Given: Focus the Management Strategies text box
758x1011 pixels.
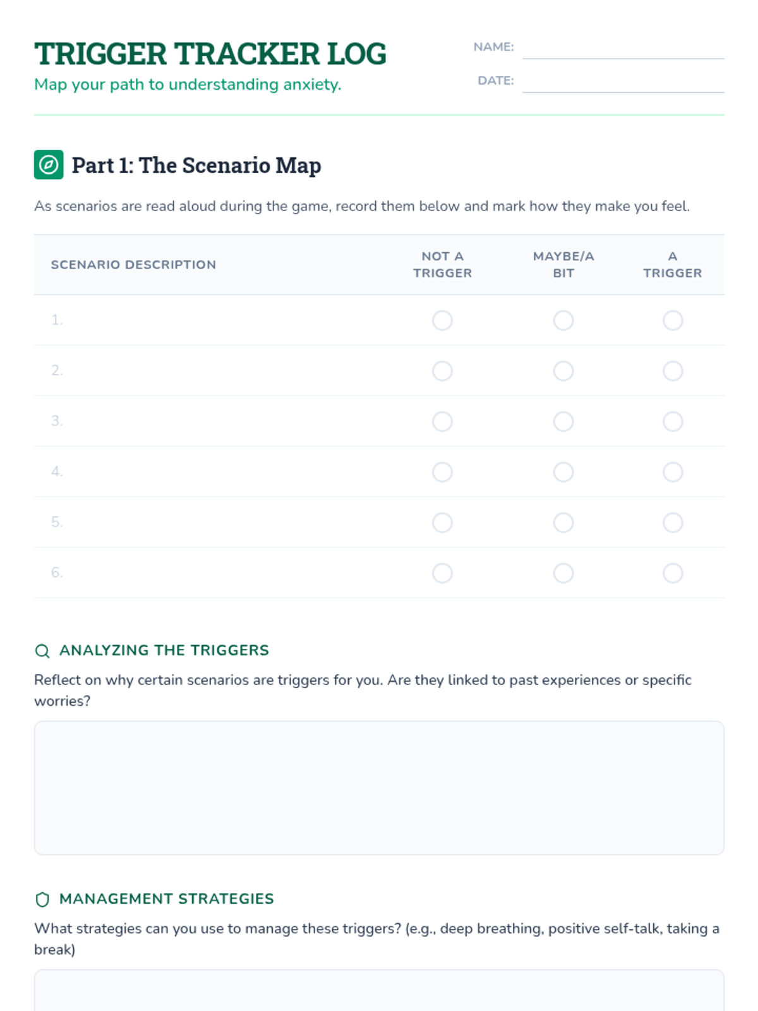Looking at the screenshot, I should coord(379,992).
